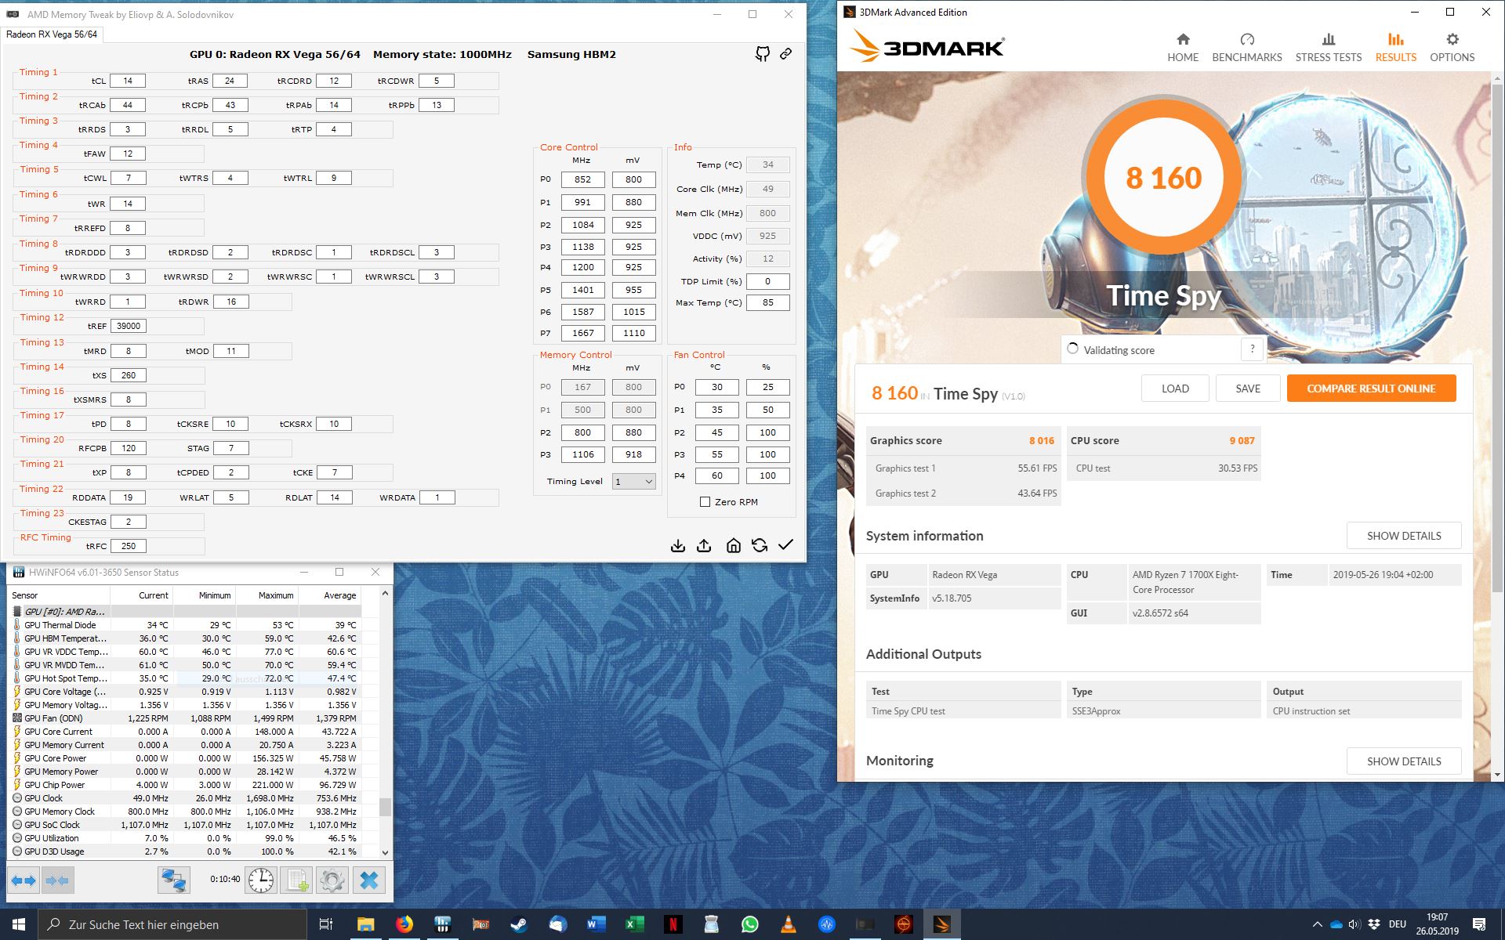This screenshot has width=1505, height=940.
Task: Reset HWiNFO min/max with clock icon
Action: coord(260,880)
